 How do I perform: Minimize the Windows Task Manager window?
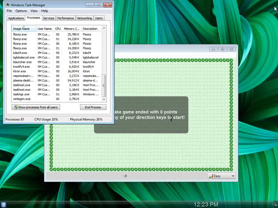pyautogui.click(x=90, y=5)
